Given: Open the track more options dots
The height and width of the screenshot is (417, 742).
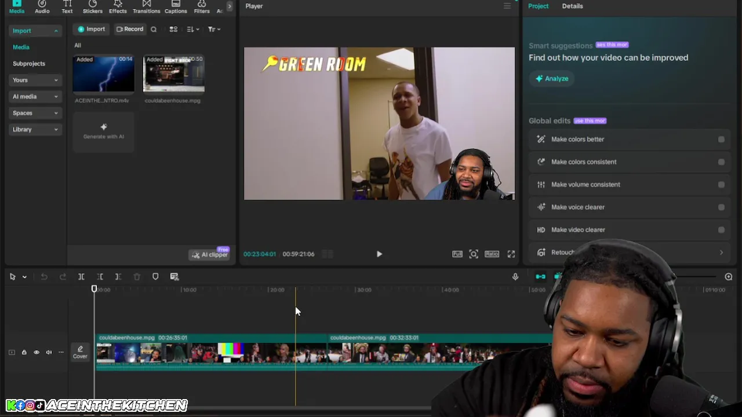Looking at the screenshot, I should [x=61, y=352].
